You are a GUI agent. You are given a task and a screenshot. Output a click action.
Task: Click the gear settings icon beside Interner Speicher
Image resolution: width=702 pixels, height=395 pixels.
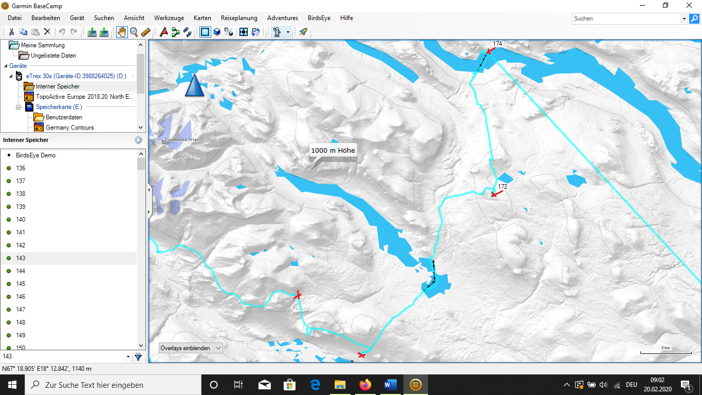[x=138, y=140]
